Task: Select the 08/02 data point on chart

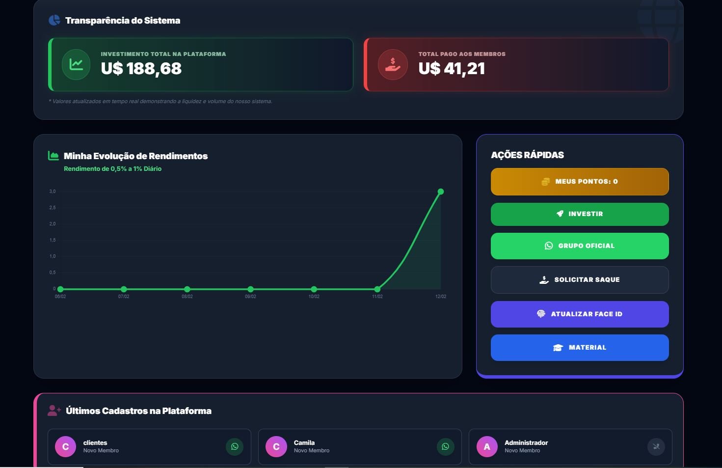Action: click(187, 289)
